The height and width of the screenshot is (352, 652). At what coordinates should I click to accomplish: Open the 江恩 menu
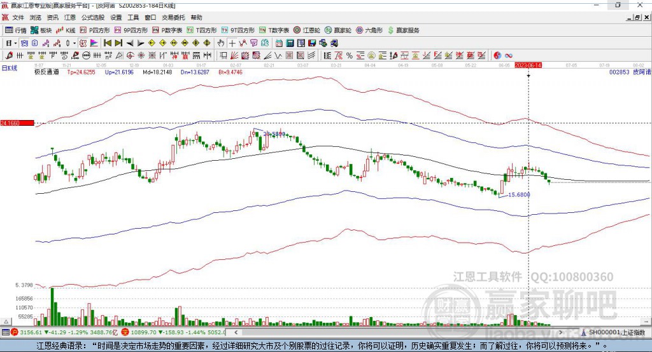click(70, 17)
